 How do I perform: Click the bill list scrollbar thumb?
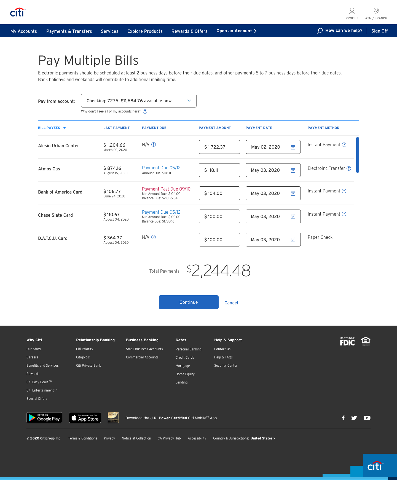pos(358,155)
